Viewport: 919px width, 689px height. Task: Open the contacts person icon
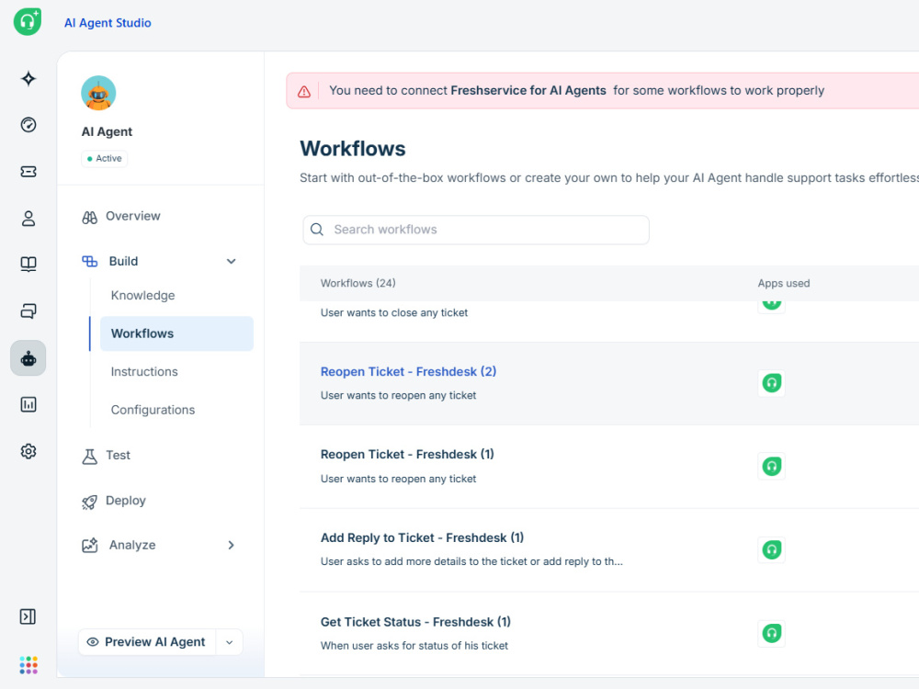[28, 219]
